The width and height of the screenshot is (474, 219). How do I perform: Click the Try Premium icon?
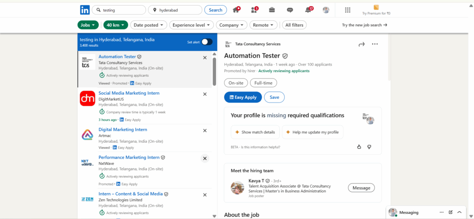pos(376,7)
